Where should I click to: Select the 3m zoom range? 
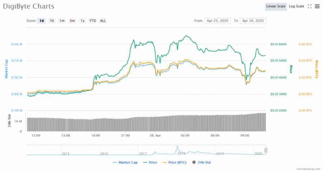72,21
